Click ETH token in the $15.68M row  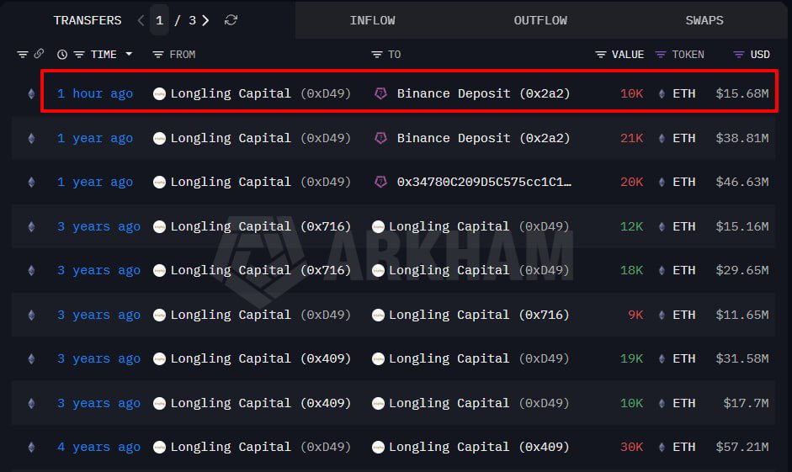684,94
